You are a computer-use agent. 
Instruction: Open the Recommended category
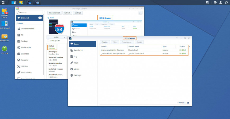coord(30,29)
